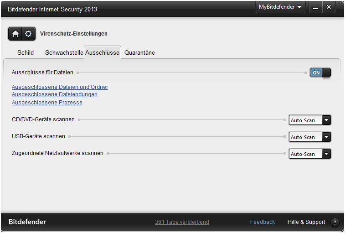Viewport: 345px width, 233px height.
Task: Open Ausgeschlossene Prozesse link
Action: click(47, 103)
